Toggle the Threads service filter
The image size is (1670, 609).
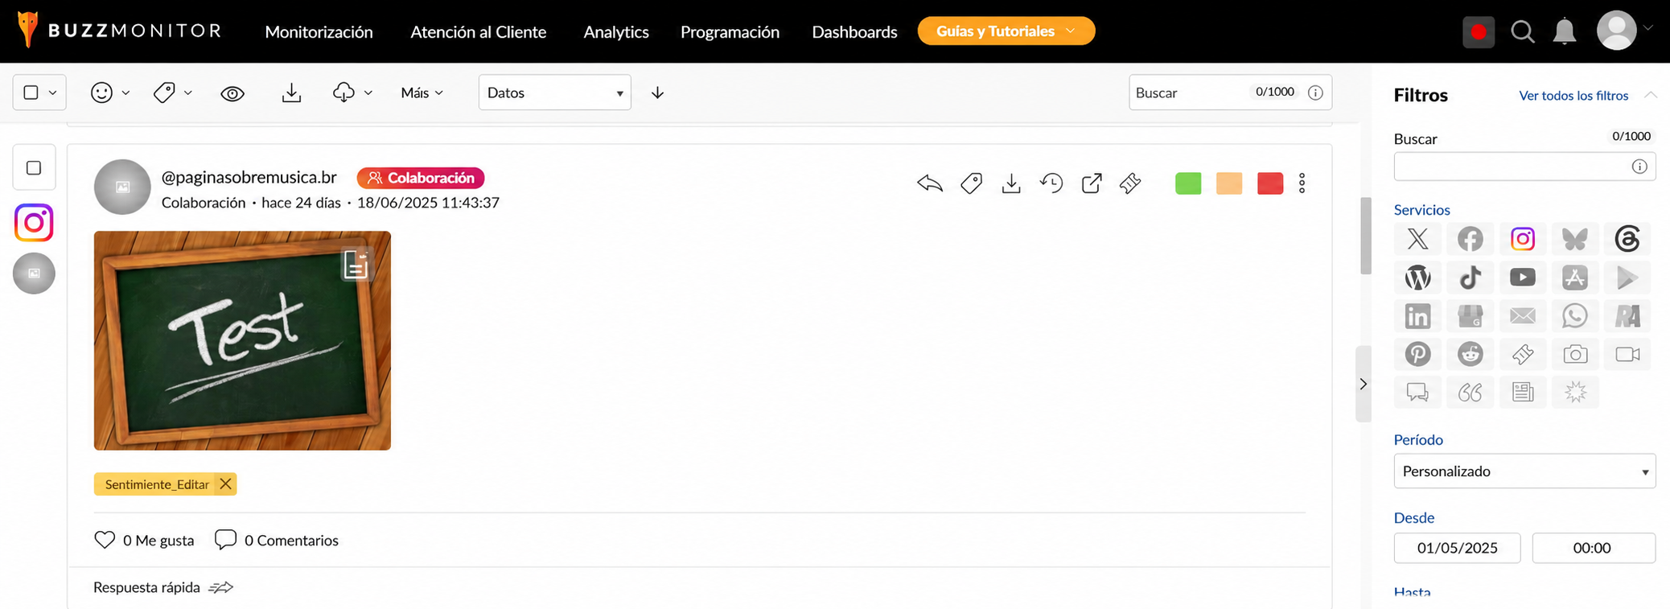1627,239
